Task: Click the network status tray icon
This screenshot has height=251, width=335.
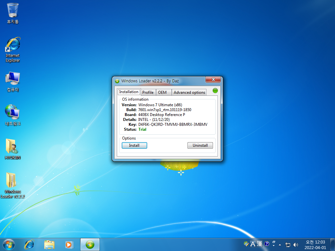Action: click(x=288, y=245)
